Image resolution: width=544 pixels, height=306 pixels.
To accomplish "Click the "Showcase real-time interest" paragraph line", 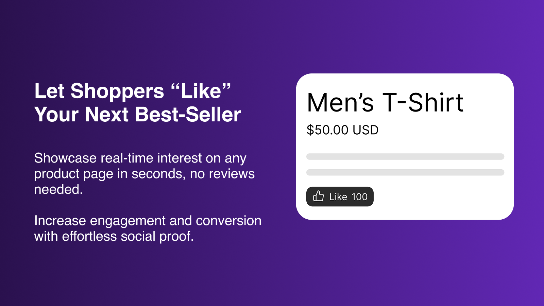I will click(x=140, y=158).
